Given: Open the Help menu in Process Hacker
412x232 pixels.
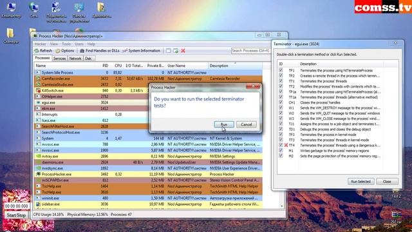Looking at the screenshot, I should tap(91, 44).
